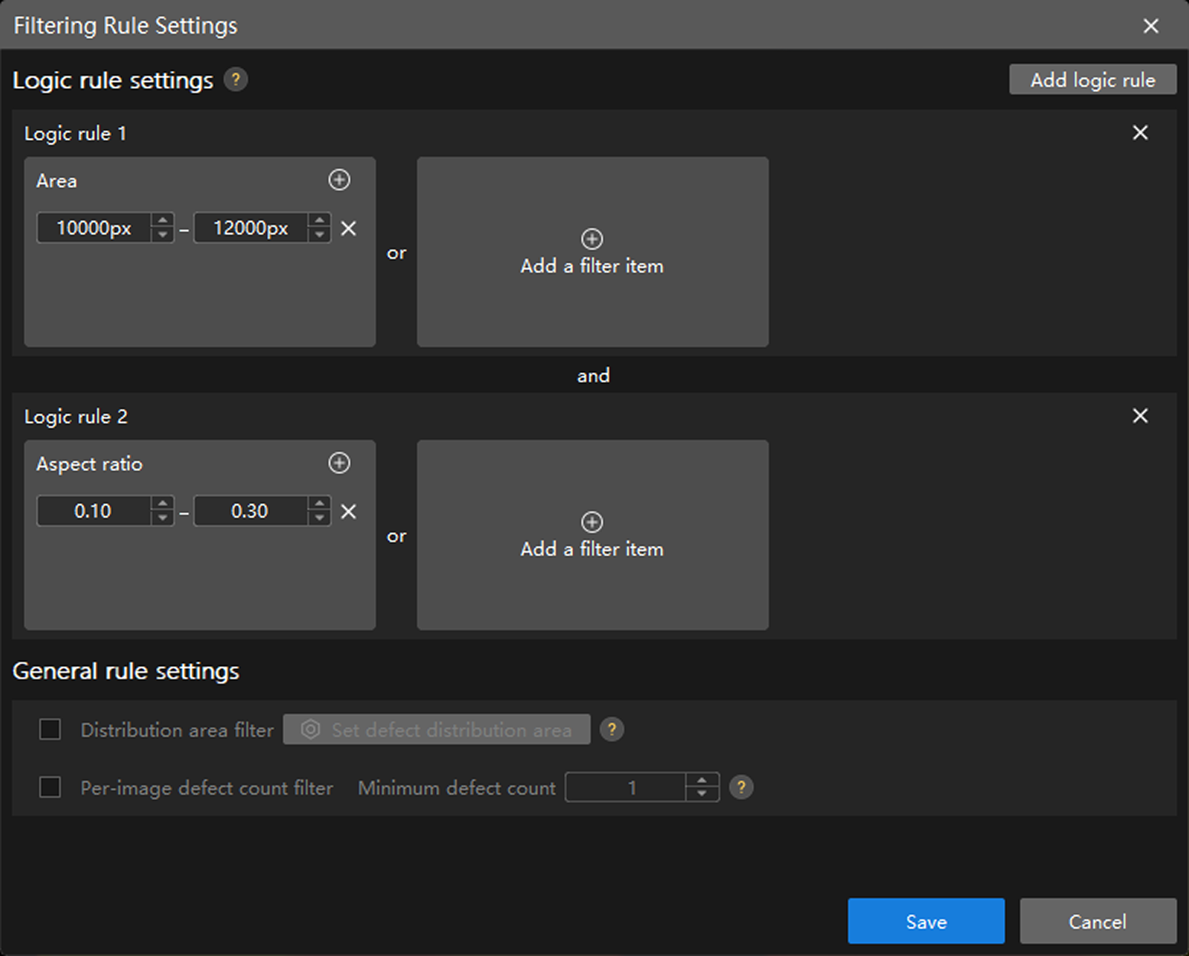Screen dimensions: 1189x956
Task: Save the filtering rule settings
Action: 926,922
